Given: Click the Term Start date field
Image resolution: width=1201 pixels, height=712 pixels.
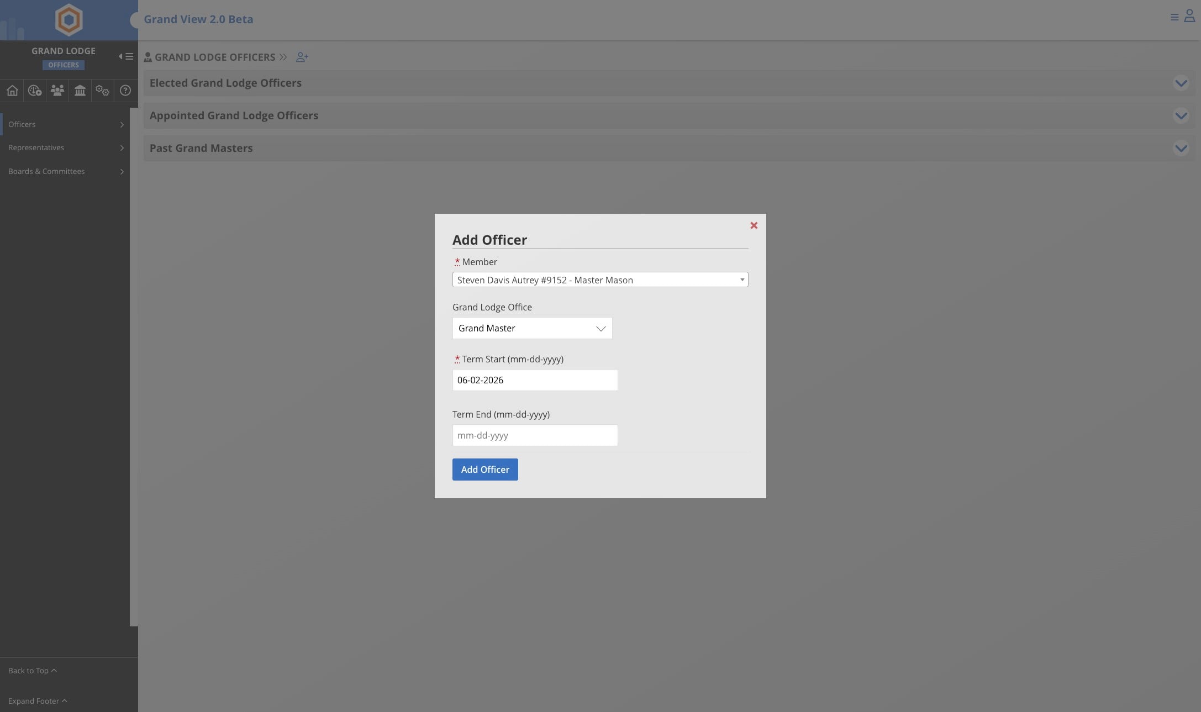Looking at the screenshot, I should coord(535,380).
